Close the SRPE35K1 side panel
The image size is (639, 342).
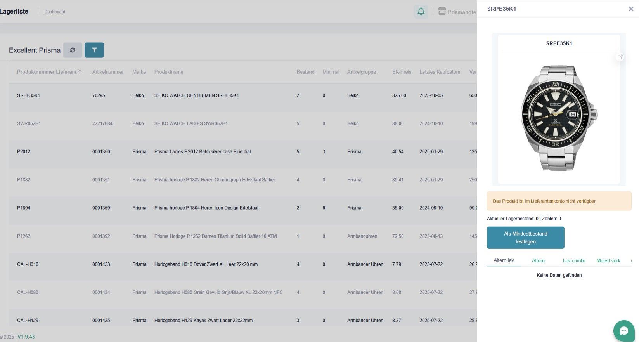[631, 9]
